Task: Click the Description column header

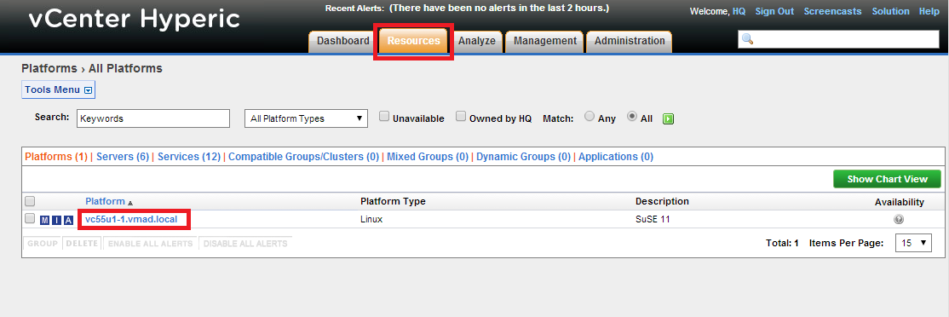Action: [x=662, y=201]
